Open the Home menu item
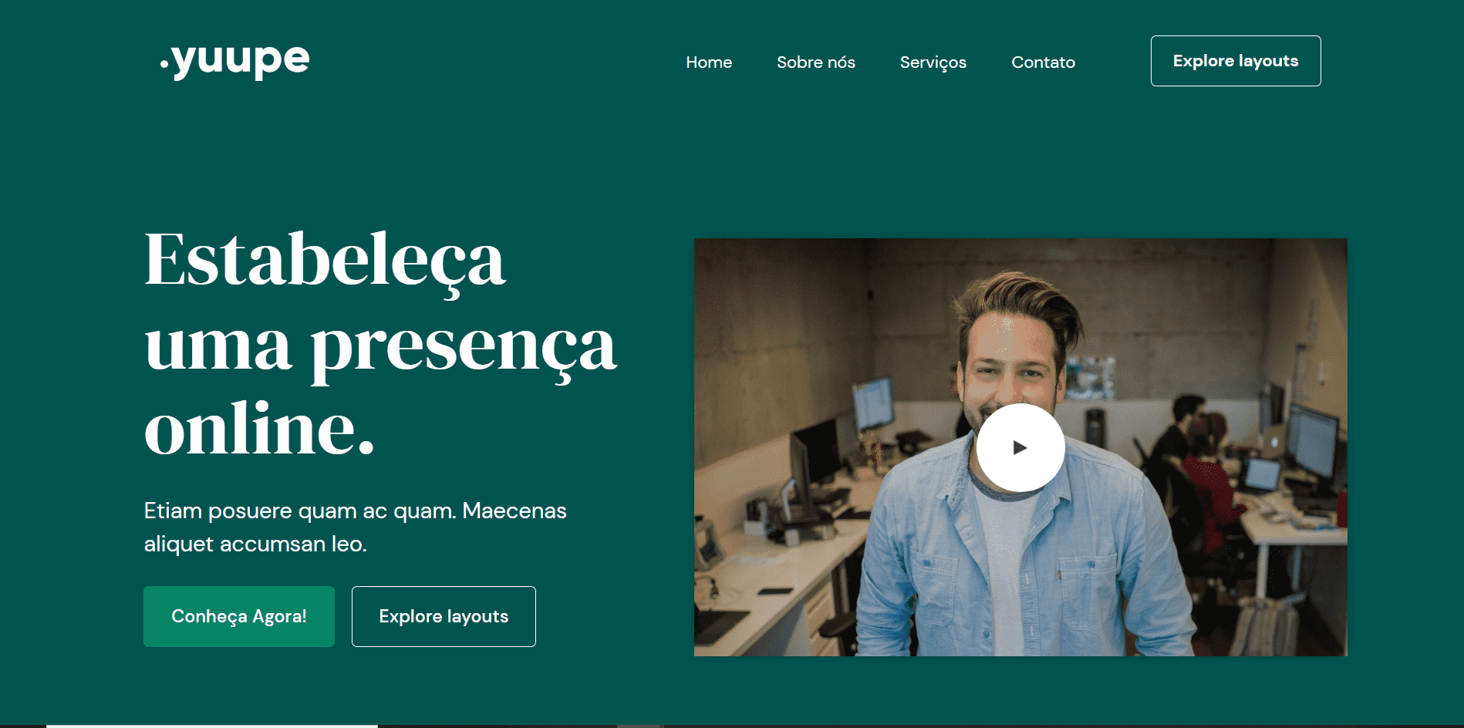This screenshot has width=1464, height=728. [709, 62]
